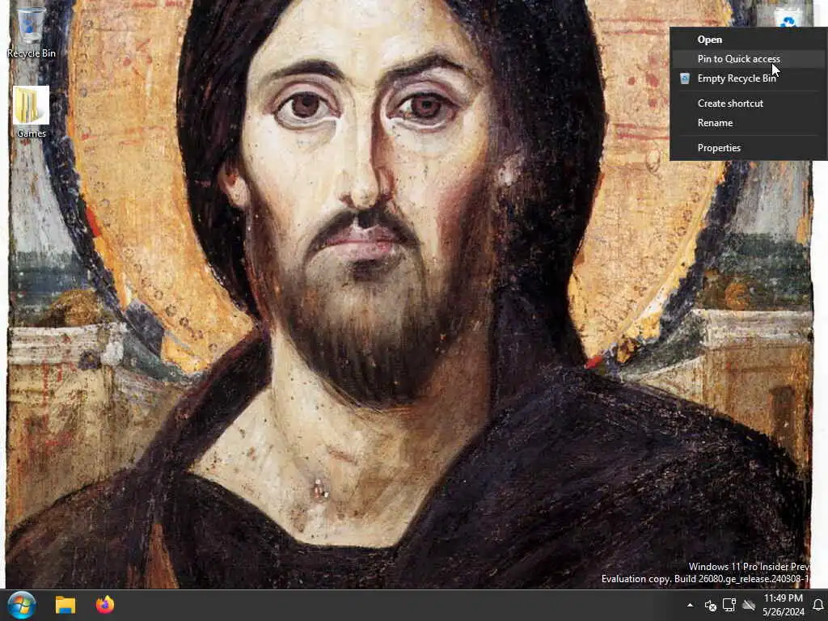
Task: Select the Recycle Bin desktop icon
Action: [x=31, y=31]
